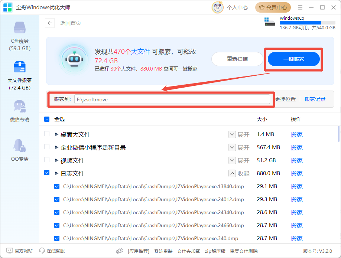The image size is (341, 258).
Task: Open zip解压缩 recommendation
Action: tap(215, 251)
